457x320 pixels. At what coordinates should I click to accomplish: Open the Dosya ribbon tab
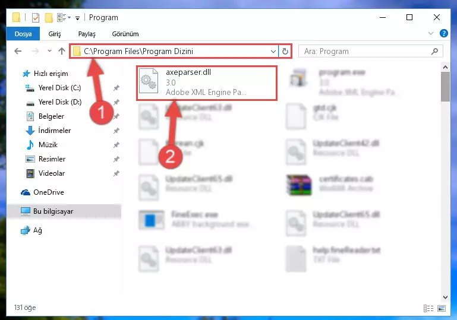click(23, 34)
